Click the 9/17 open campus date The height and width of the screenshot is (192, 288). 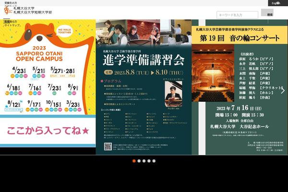pos(34,106)
